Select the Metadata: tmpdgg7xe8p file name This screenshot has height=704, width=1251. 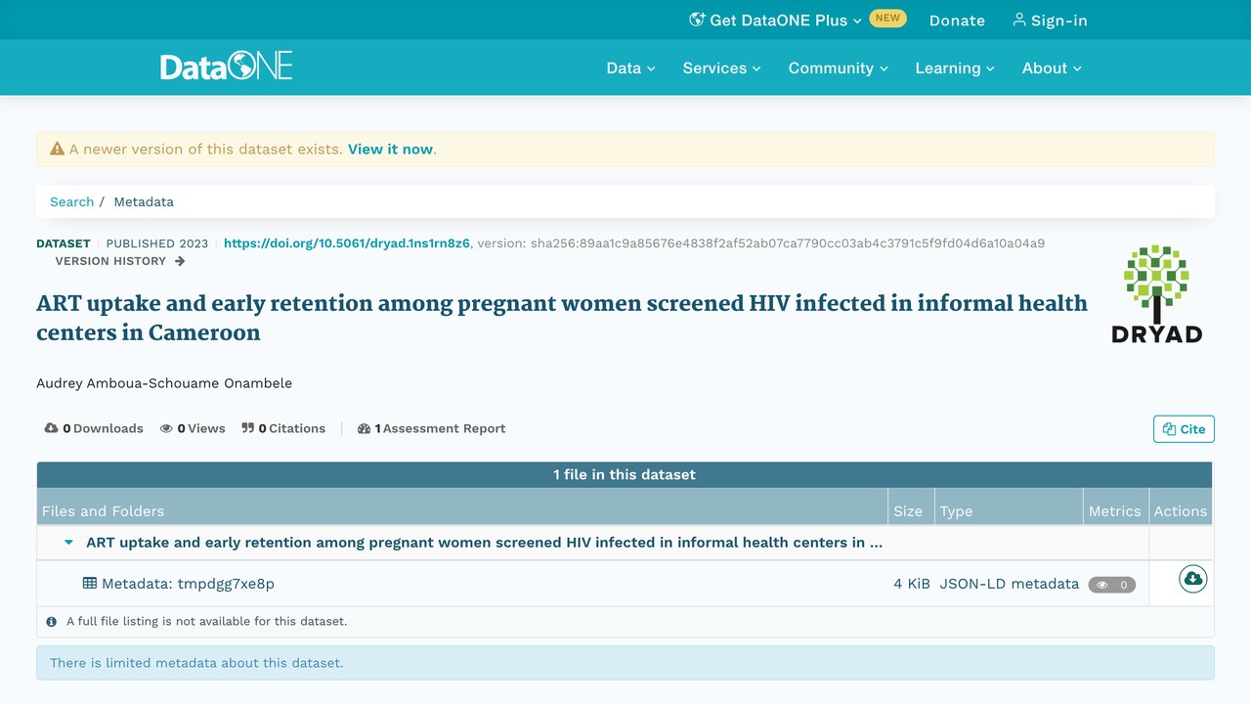coord(188,584)
